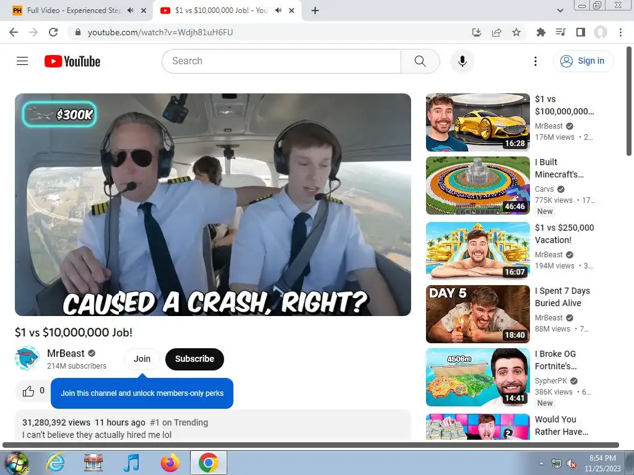Mute the first tab's audio icon
The height and width of the screenshot is (475, 634).
[x=130, y=11]
